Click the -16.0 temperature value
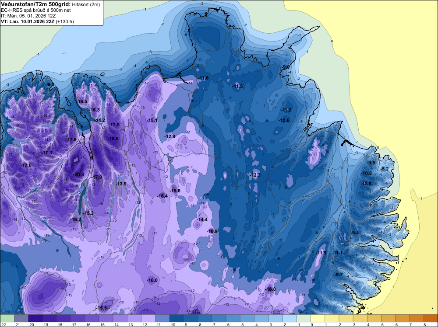The height and width of the screenshot is (327, 438). 152,281
